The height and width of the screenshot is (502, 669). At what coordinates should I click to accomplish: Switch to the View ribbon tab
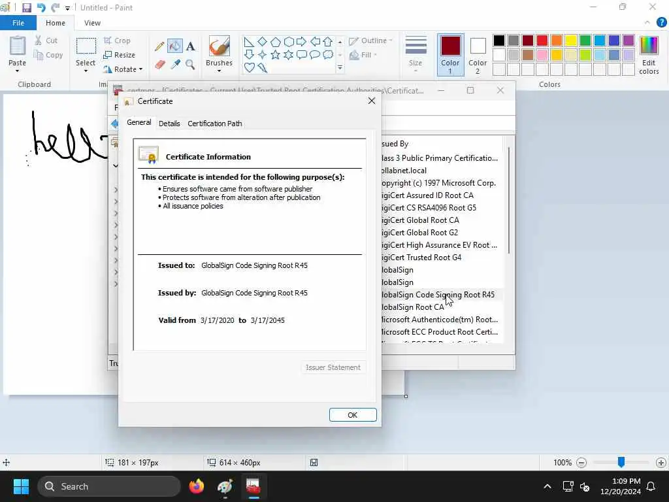(x=92, y=23)
